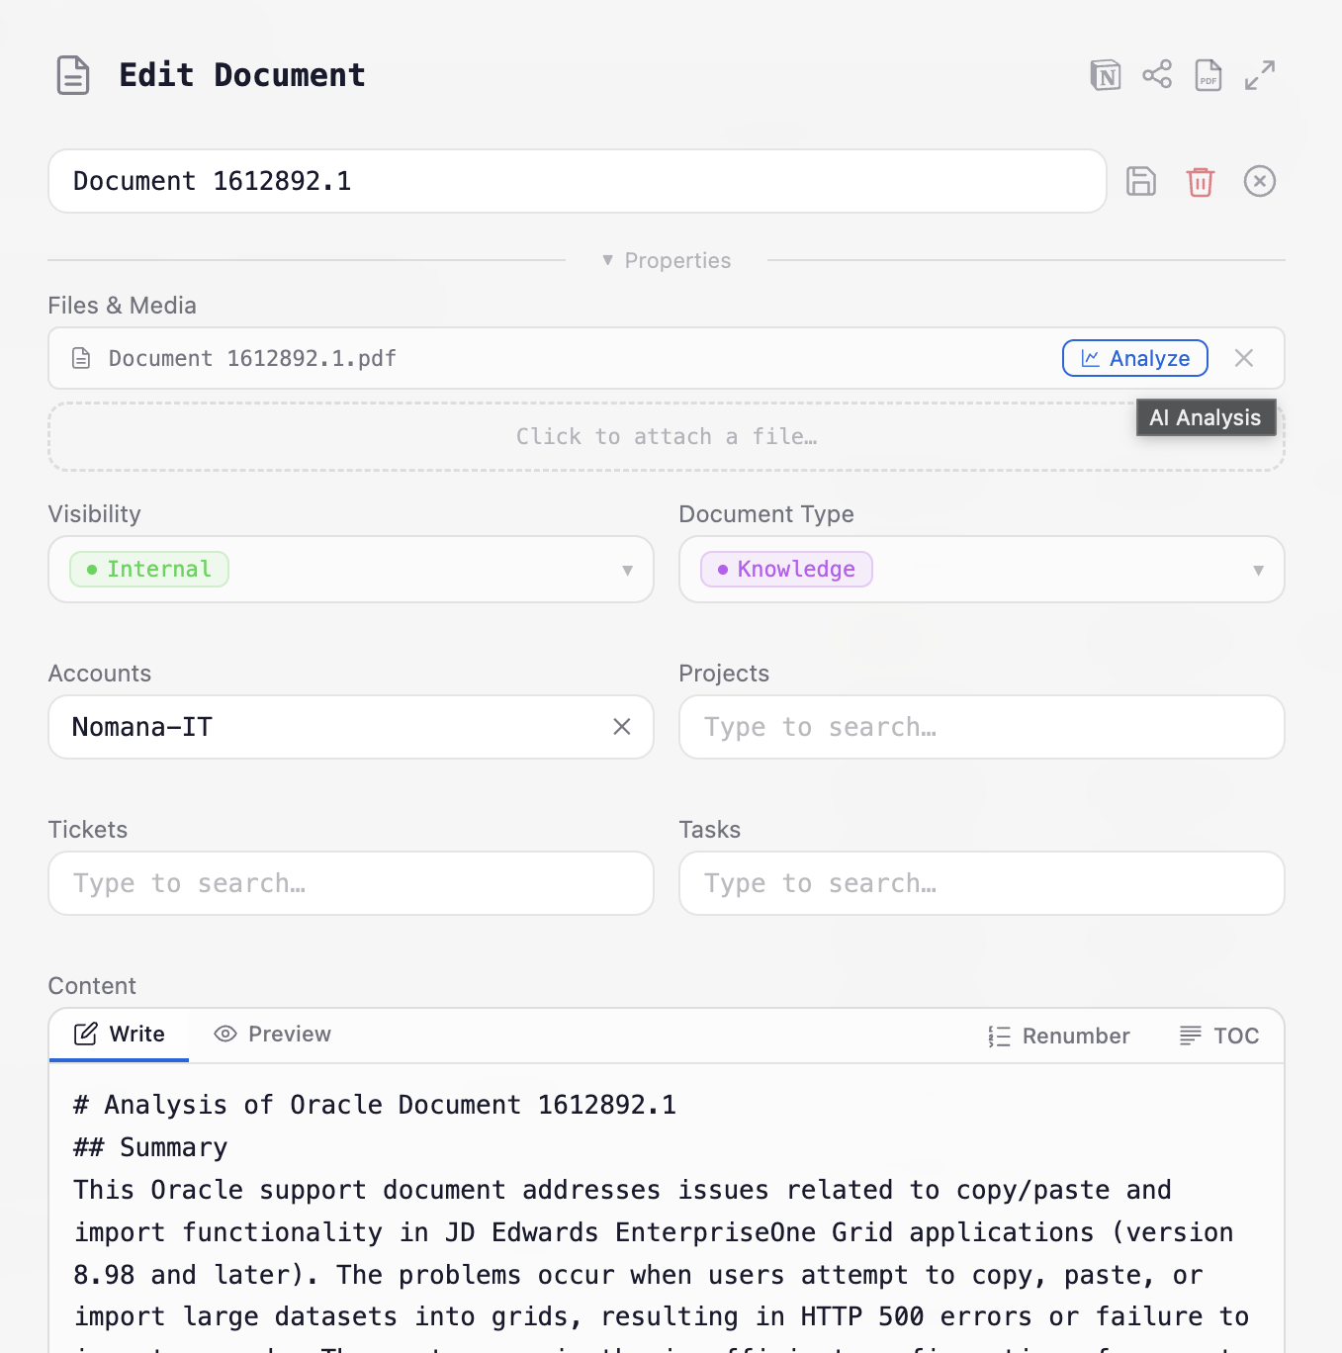
Task: Delete the document with trash icon
Action: [x=1201, y=181]
